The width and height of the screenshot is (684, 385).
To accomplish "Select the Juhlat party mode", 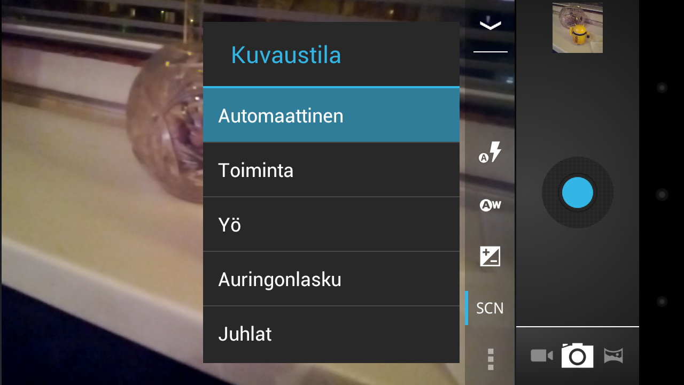I will [331, 334].
